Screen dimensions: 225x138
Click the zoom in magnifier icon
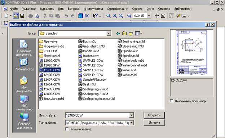pyautogui.click(x=115, y=15)
